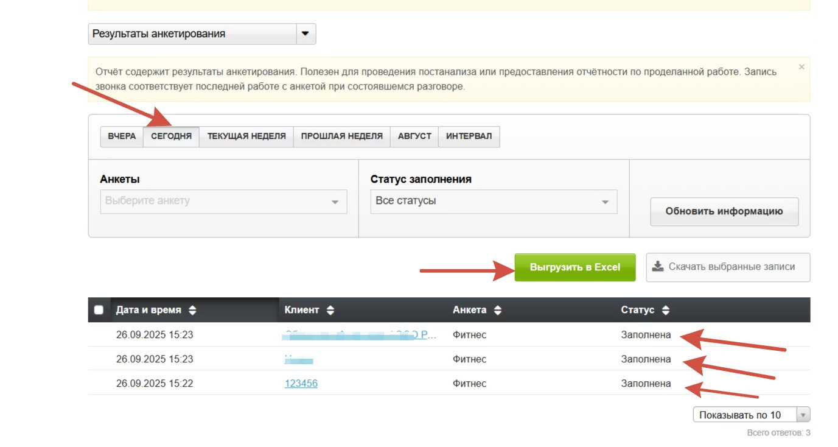The width and height of the screenshot is (838, 447).
Task: Click the Заполнена status in 15:22 row
Action: click(646, 384)
